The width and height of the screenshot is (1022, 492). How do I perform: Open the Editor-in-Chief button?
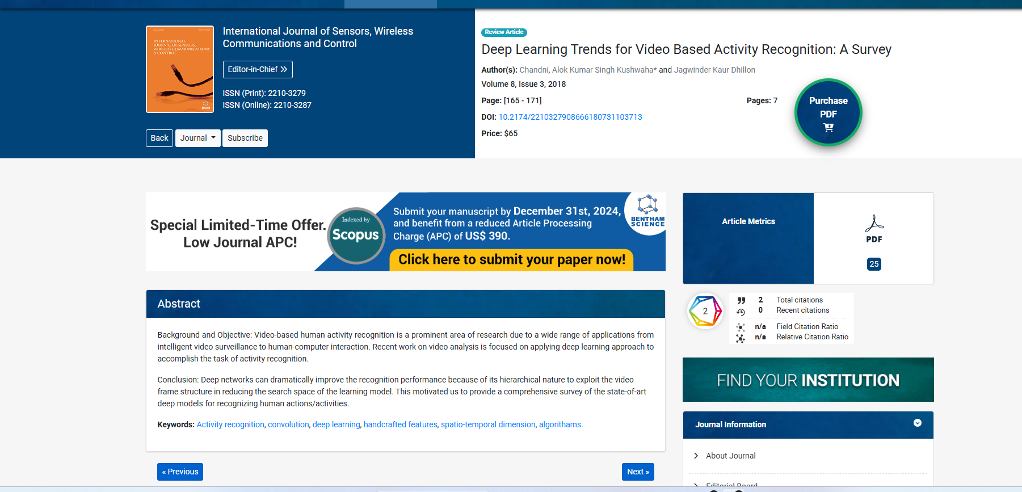click(x=258, y=69)
